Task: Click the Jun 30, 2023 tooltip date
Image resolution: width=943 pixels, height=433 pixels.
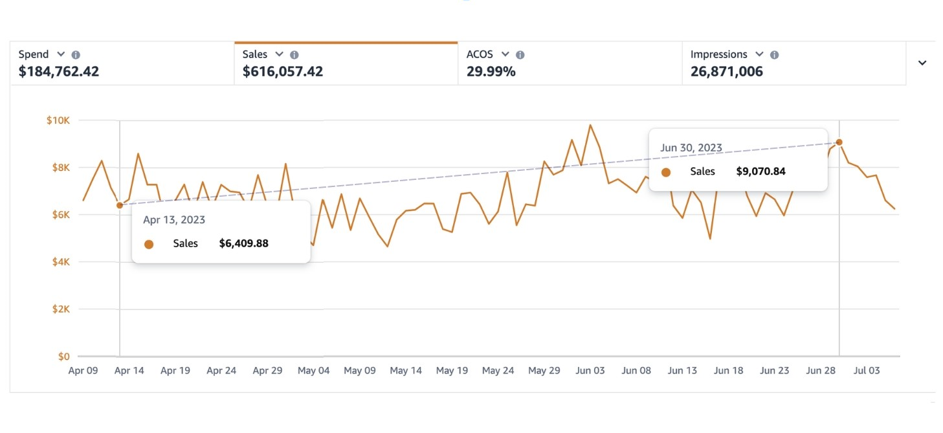Action: (691, 148)
